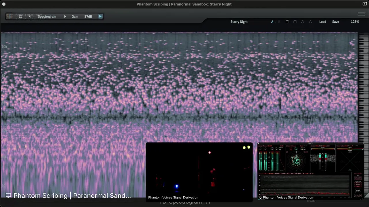
Task: Click the crop frame icon in Spectrogram toolbar
Action: click(x=20, y=16)
